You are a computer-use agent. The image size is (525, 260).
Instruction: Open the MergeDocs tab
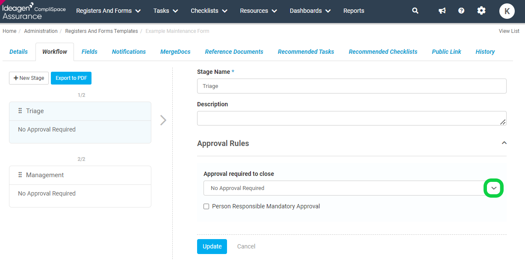(175, 52)
